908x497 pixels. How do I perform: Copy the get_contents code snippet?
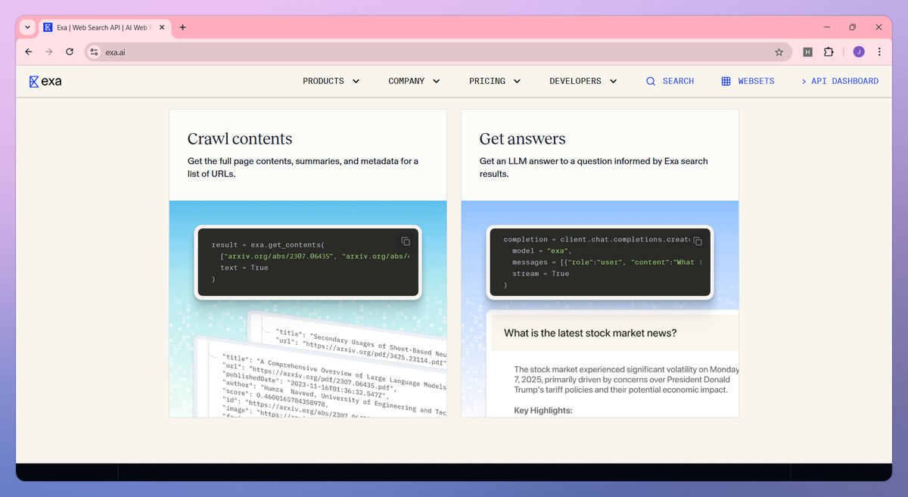click(406, 241)
